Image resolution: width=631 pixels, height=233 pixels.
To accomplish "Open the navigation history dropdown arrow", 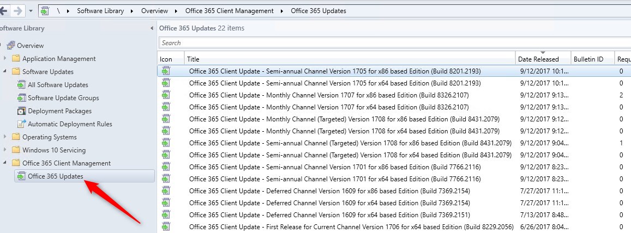I will point(31,11).
